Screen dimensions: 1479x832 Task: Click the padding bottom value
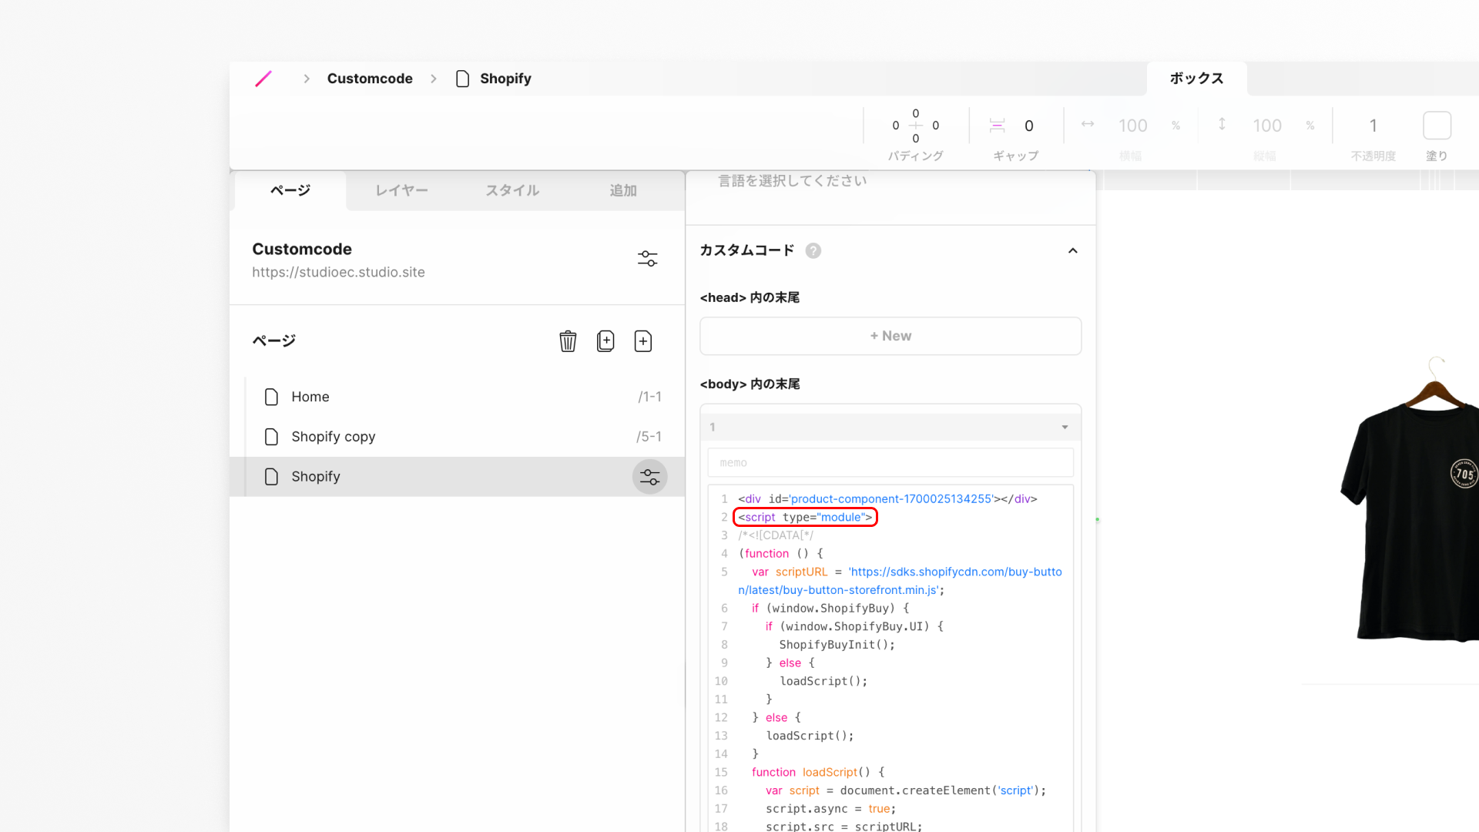pos(916,139)
